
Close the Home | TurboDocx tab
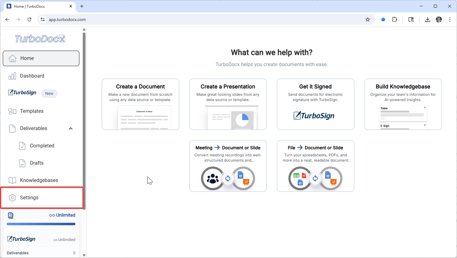pos(71,6)
